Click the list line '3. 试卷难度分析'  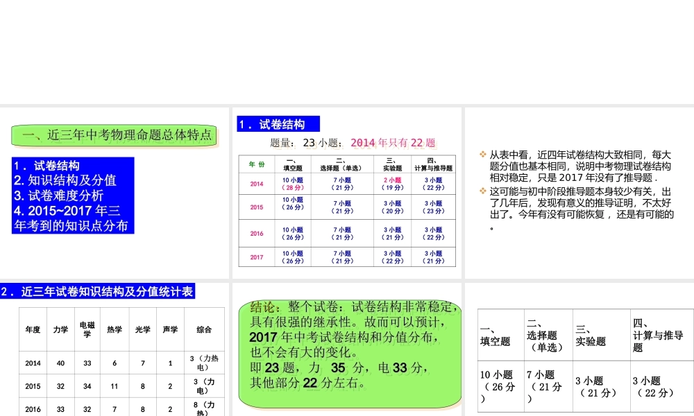(x=59, y=196)
